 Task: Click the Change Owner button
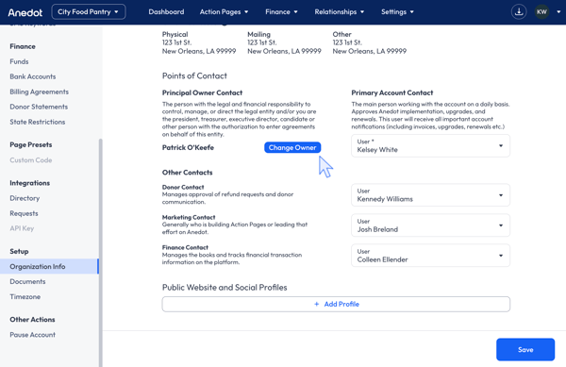[x=292, y=147]
